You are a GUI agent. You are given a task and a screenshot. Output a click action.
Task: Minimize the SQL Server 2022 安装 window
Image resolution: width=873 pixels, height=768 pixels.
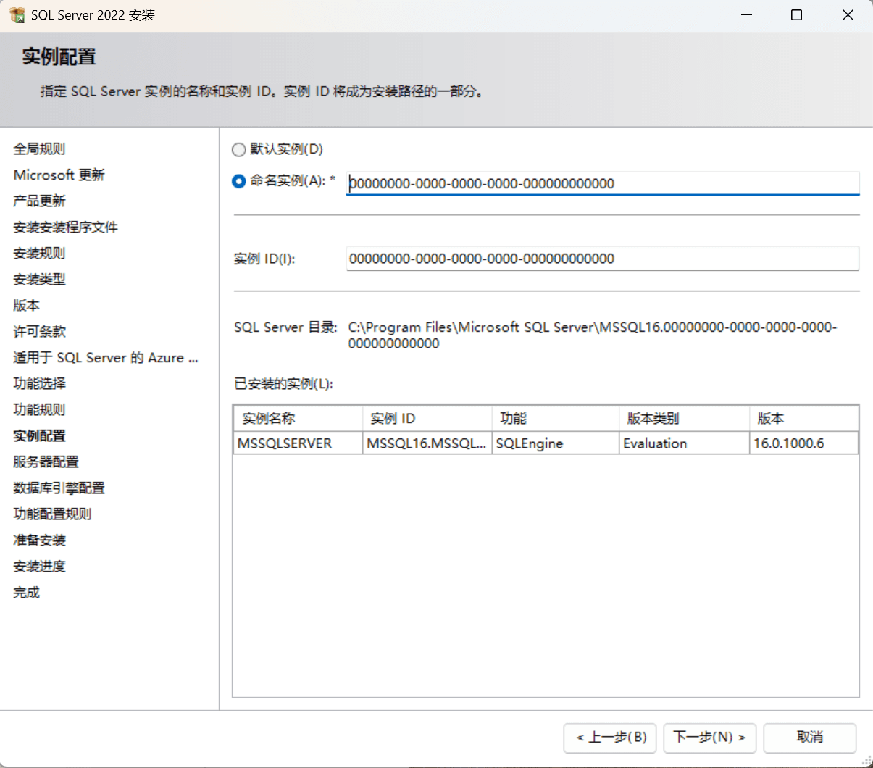pos(747,15)
